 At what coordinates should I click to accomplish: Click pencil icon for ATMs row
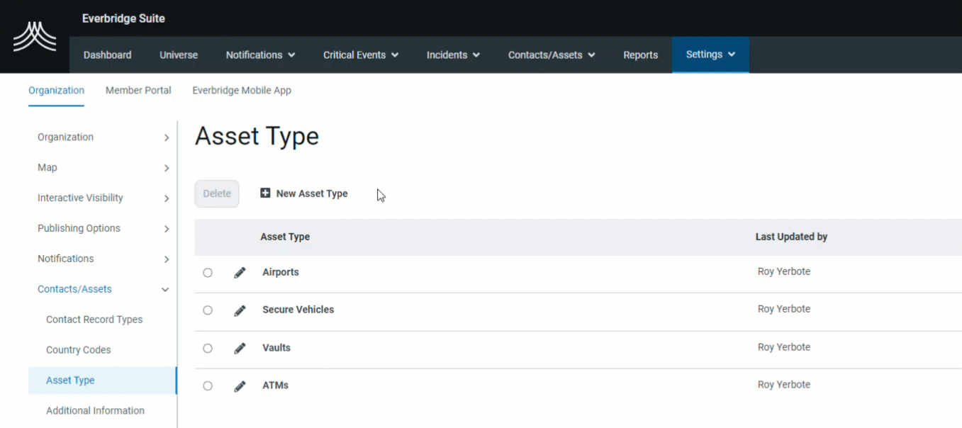click(x=240, y=386)
